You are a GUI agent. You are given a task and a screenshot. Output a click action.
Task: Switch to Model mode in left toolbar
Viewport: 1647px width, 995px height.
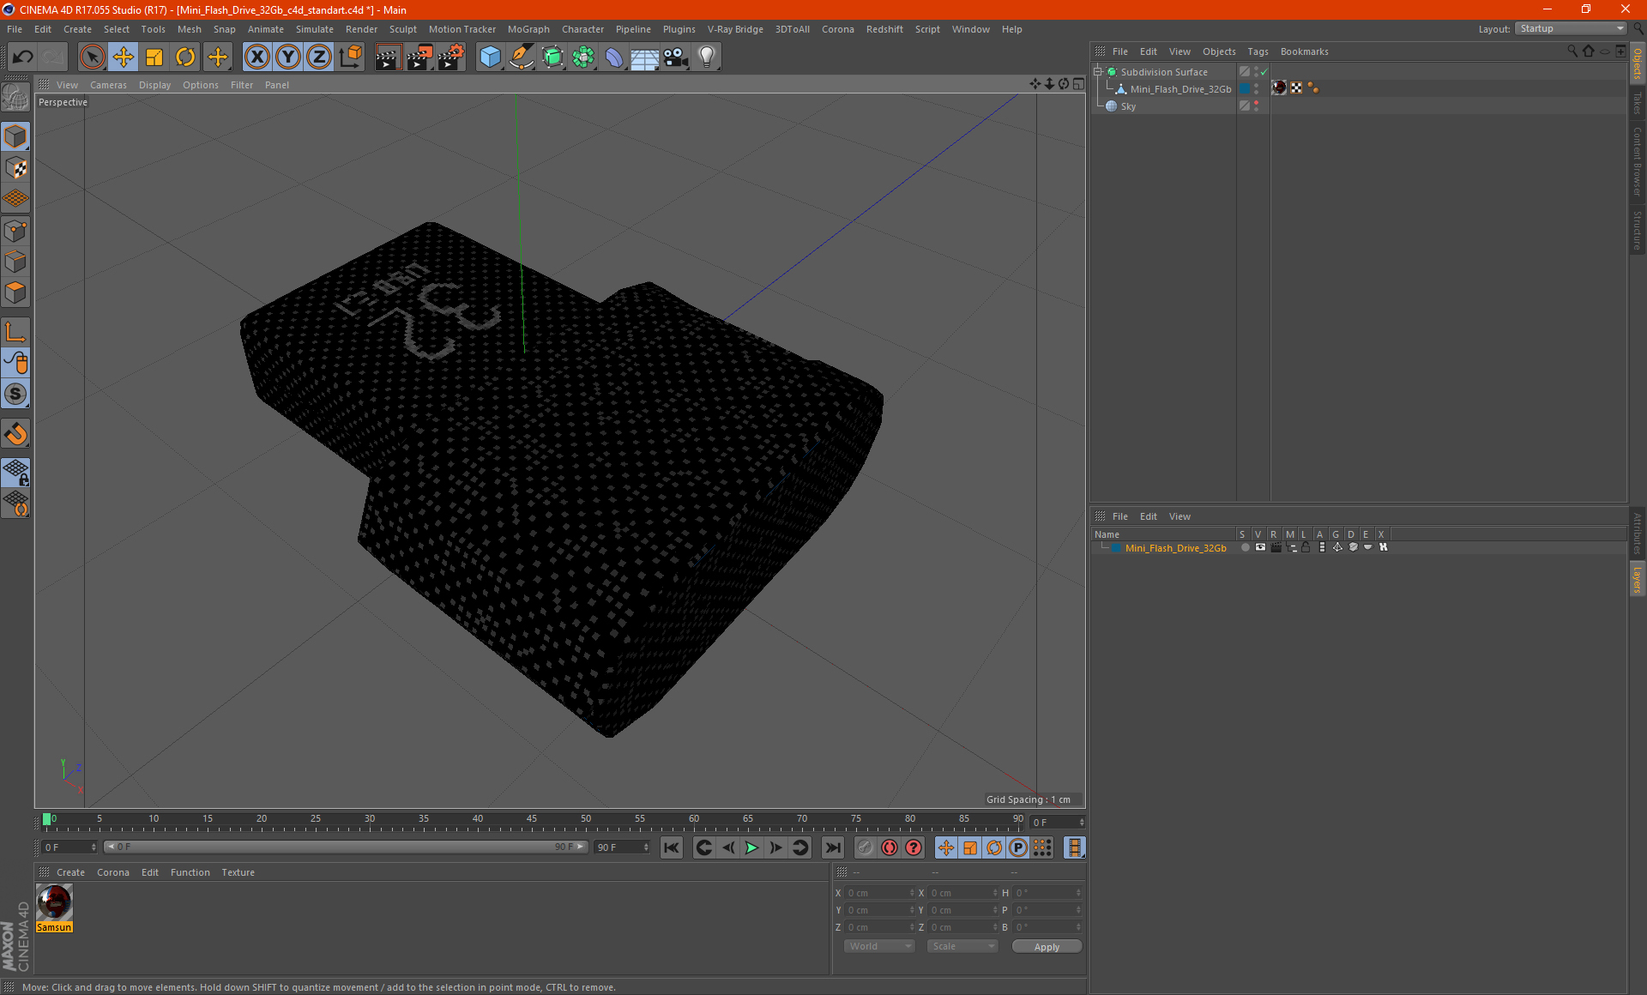click(15, 136)
